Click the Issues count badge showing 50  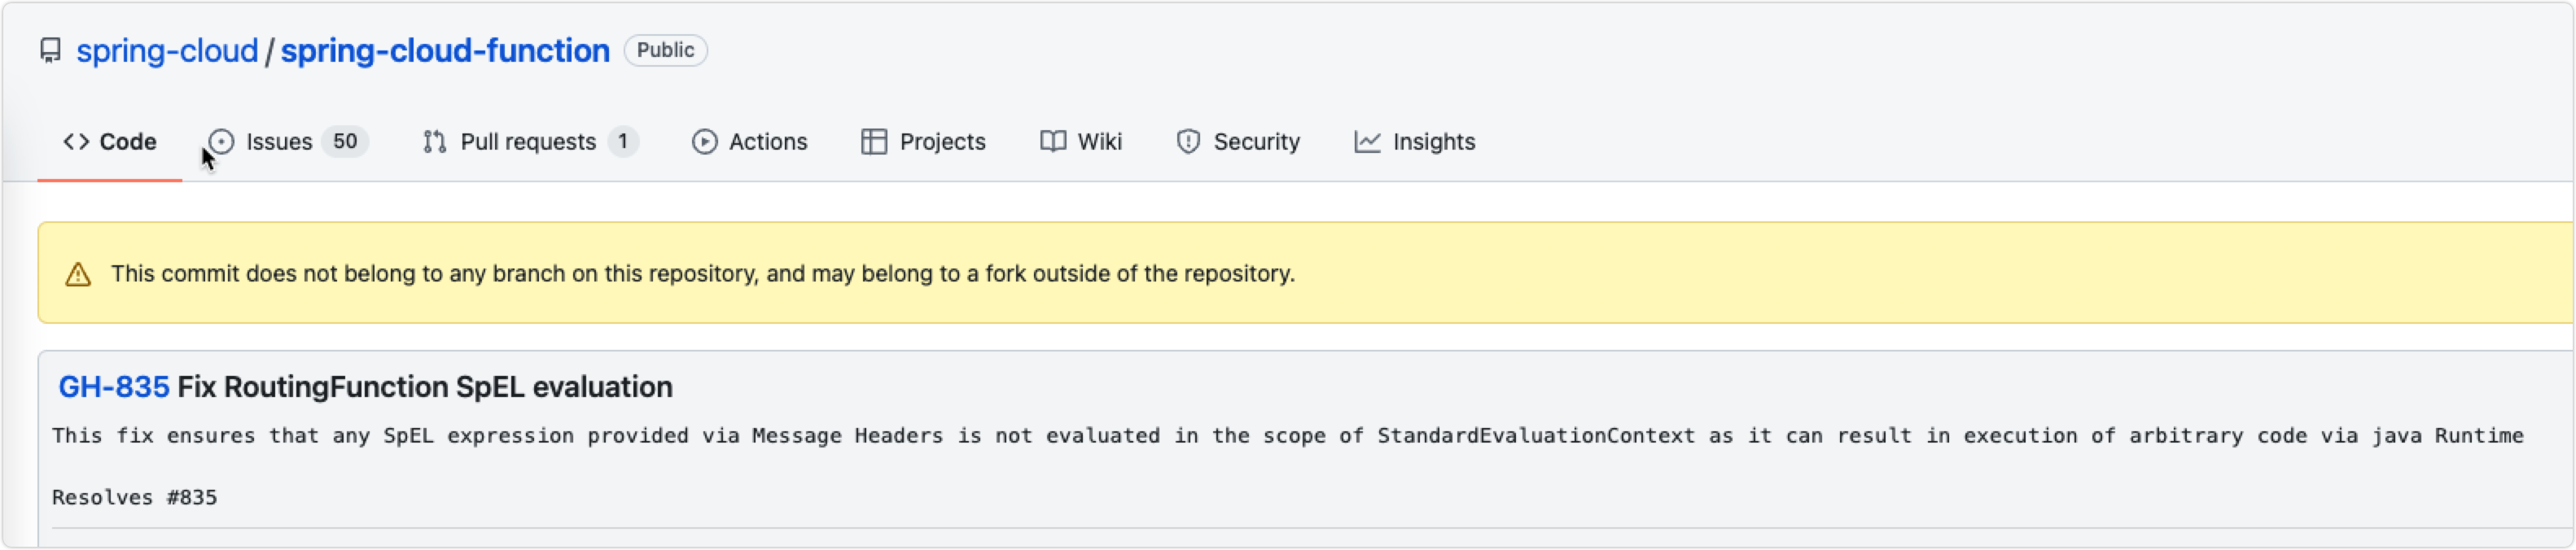345,142
